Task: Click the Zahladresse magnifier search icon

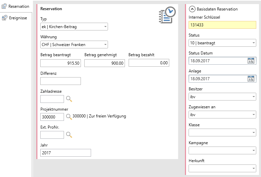Action: point(69,99)
